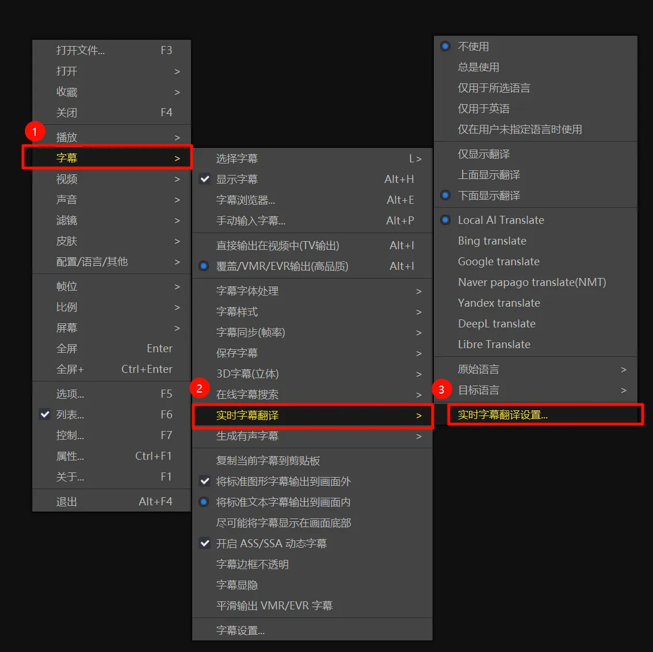Image resolution: width=653 pixels, height=652 pixels.
Task: Choose Bing translate from the engine list
Action: [x=491, y=241]
